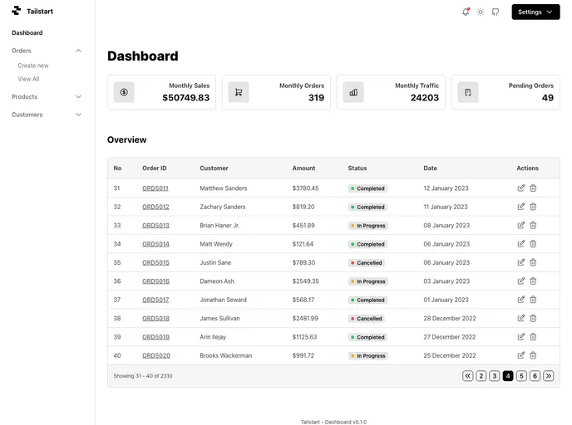
Task: Edit Jonathan Seward order icon
Action: click(x=521, y=300)
